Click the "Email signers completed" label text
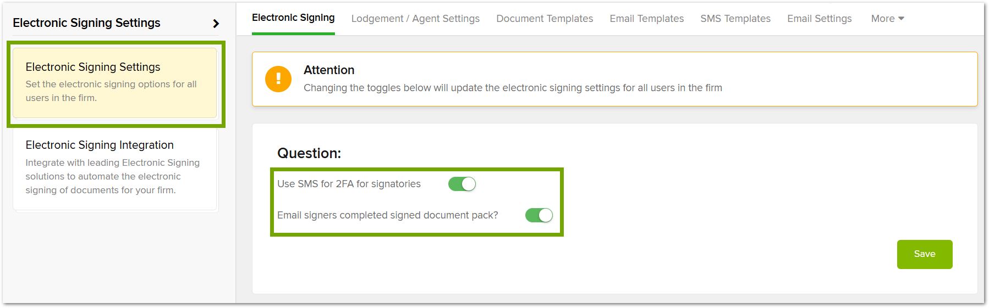Viewport: 989px width, 308px height. [387, 215]
